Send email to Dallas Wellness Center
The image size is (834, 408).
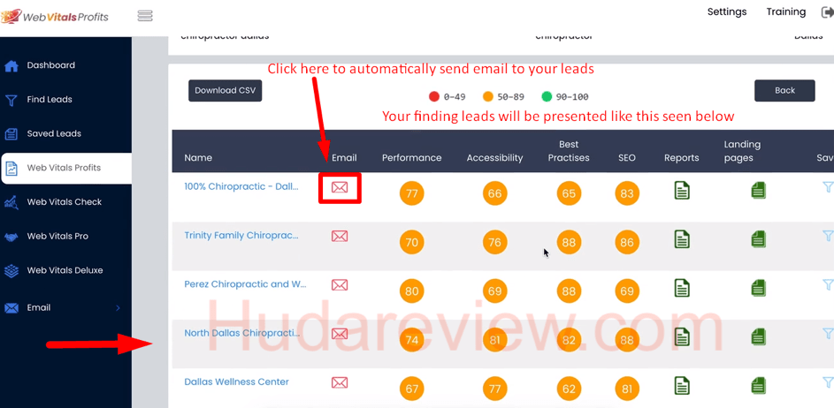[340, 382]
